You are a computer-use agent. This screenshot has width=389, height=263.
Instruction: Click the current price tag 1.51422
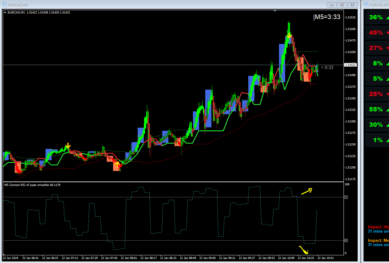[350, 65]
